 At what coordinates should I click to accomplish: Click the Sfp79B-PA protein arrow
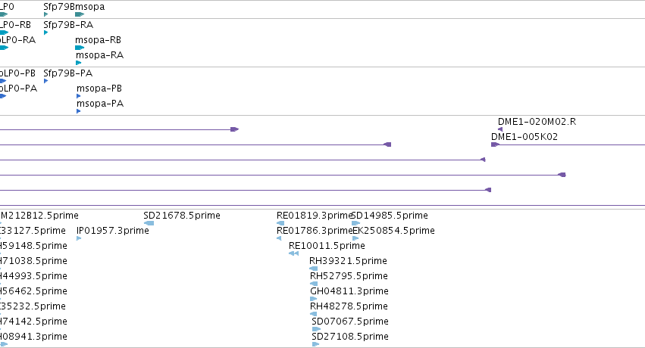[45, 81]
